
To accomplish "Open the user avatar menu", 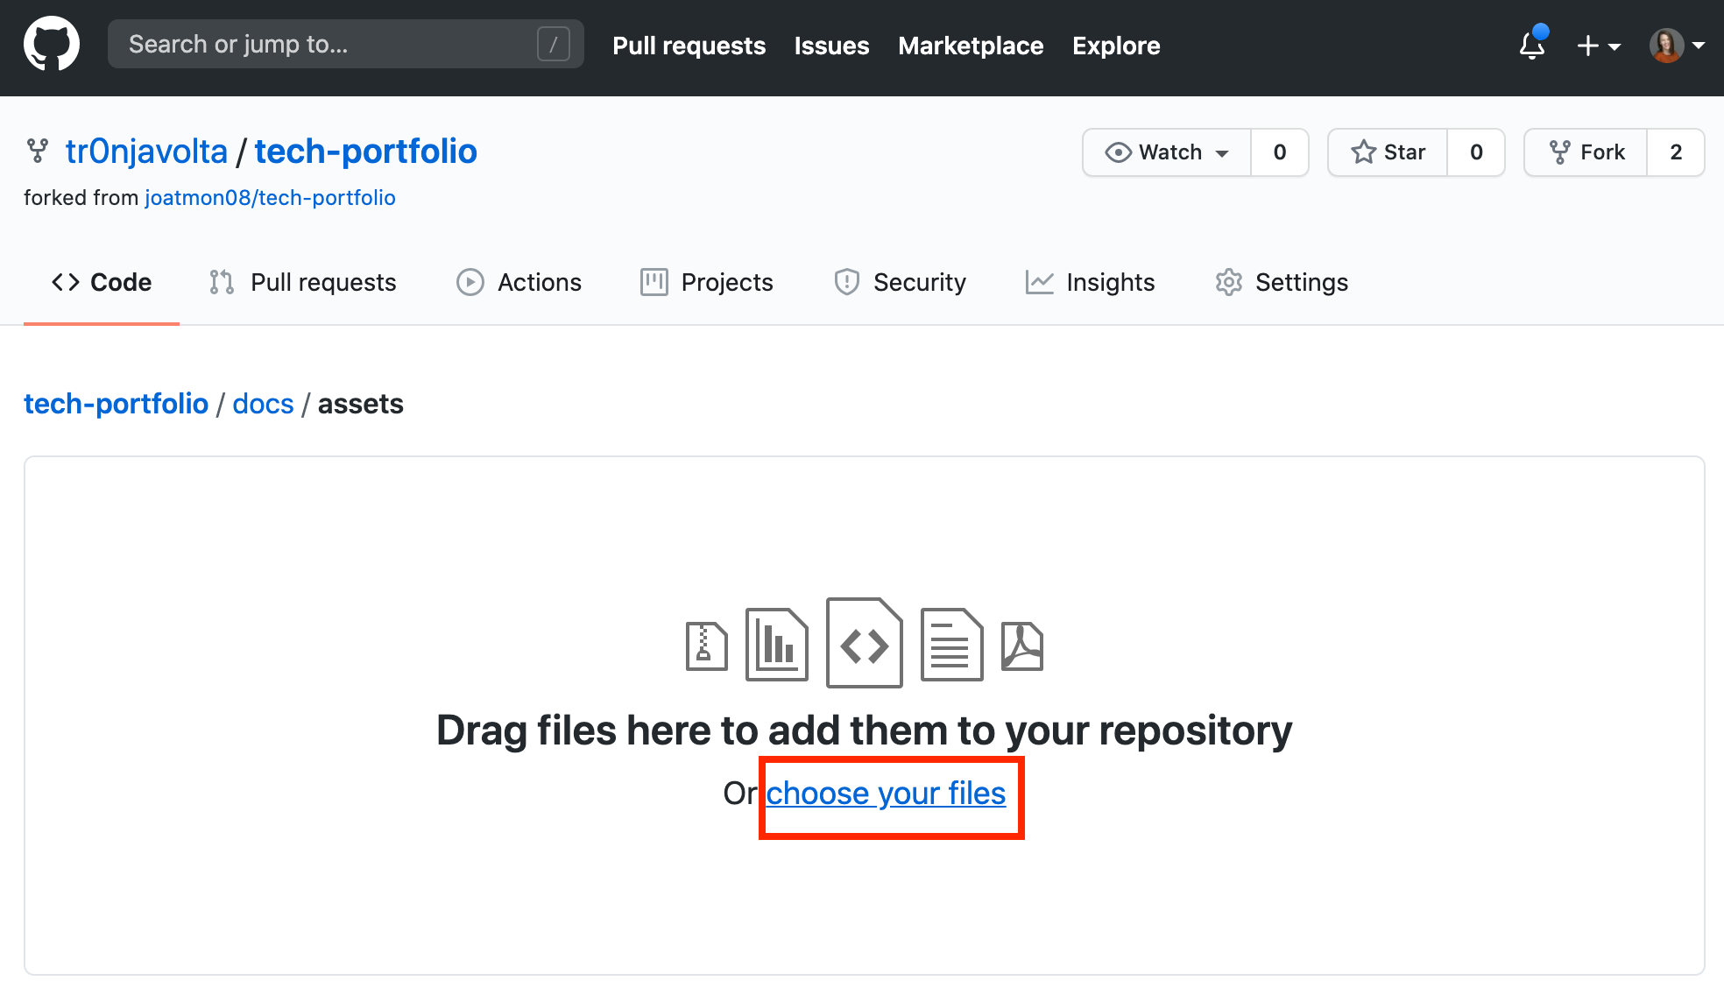I will click(1677, 46).
